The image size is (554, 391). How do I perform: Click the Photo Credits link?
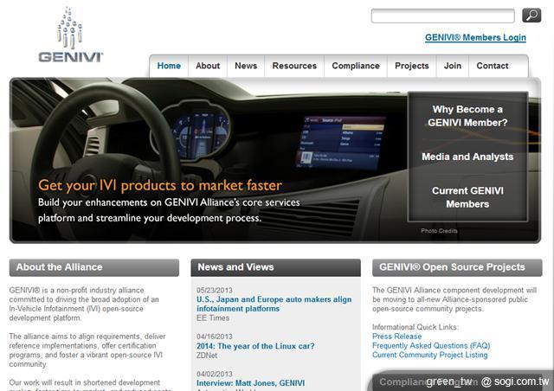pyautogui.click(x=439, y=231)
